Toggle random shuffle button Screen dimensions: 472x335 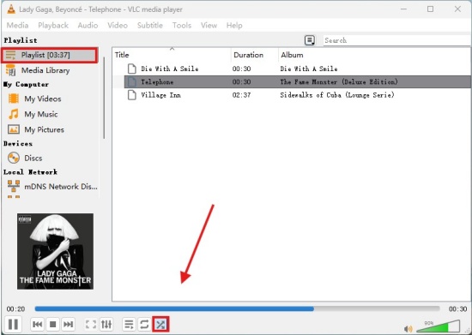coord(160,325)
